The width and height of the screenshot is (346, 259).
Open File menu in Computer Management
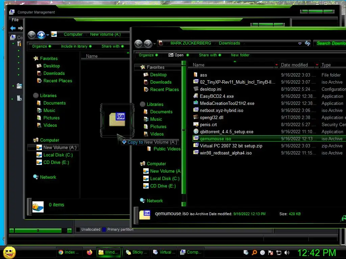[x=15, y=20]
